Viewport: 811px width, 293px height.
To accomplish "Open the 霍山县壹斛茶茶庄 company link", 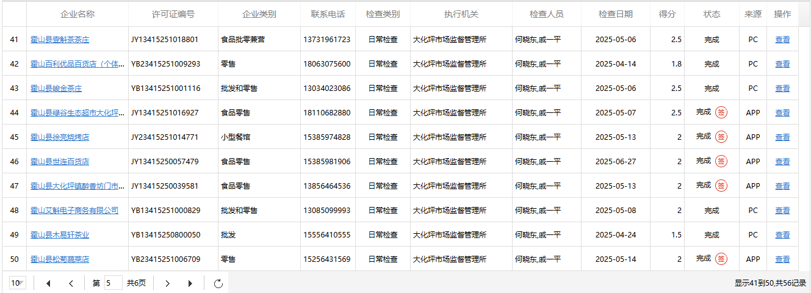I will [60, 40].
